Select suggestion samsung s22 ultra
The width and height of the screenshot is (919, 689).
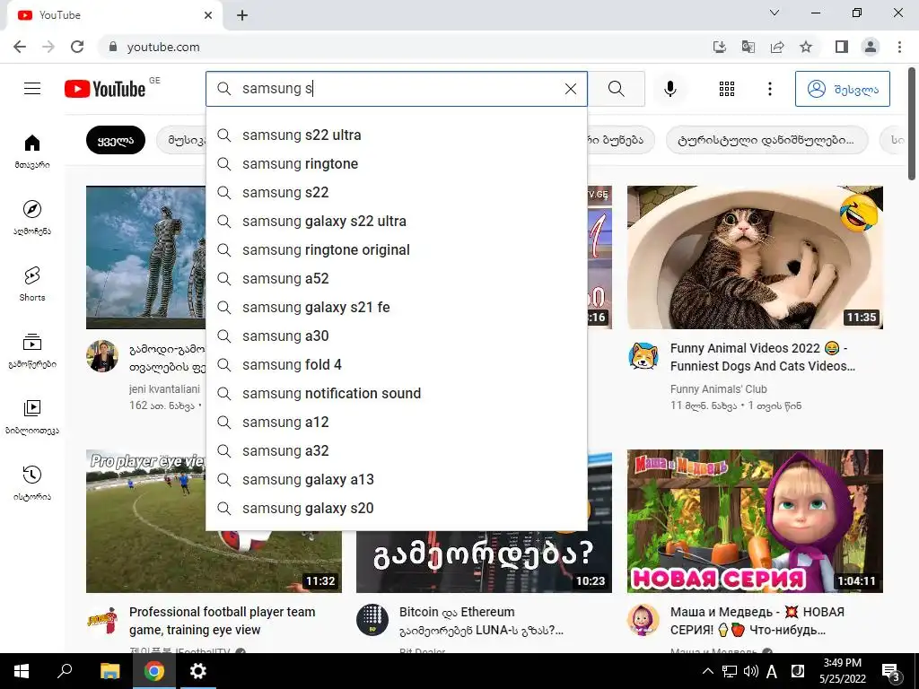click(397, 135)
